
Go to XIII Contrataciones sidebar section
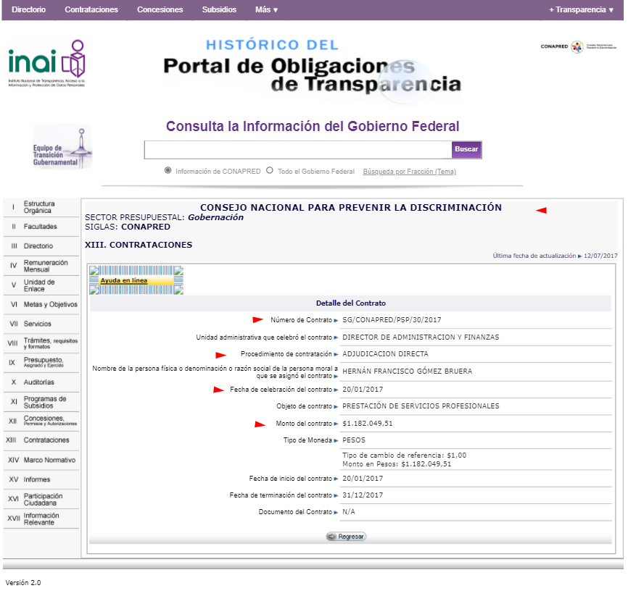coord(41,440)
